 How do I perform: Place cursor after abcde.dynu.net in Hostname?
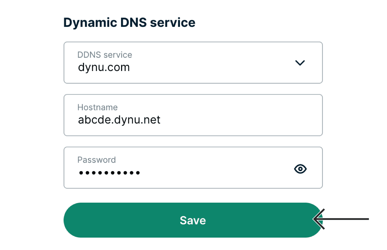pos(161,120)
